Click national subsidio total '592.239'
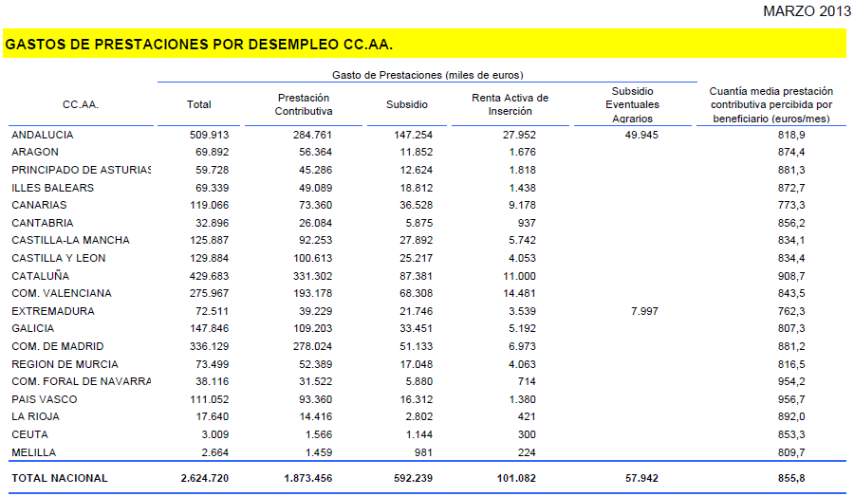This screenshot has width=854, height=496. [x=413, y=479]
